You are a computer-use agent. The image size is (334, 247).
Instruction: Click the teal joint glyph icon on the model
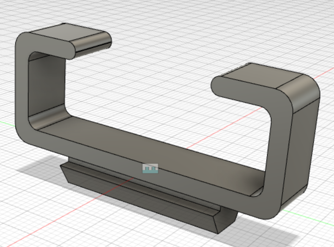[x=151, y=168]
